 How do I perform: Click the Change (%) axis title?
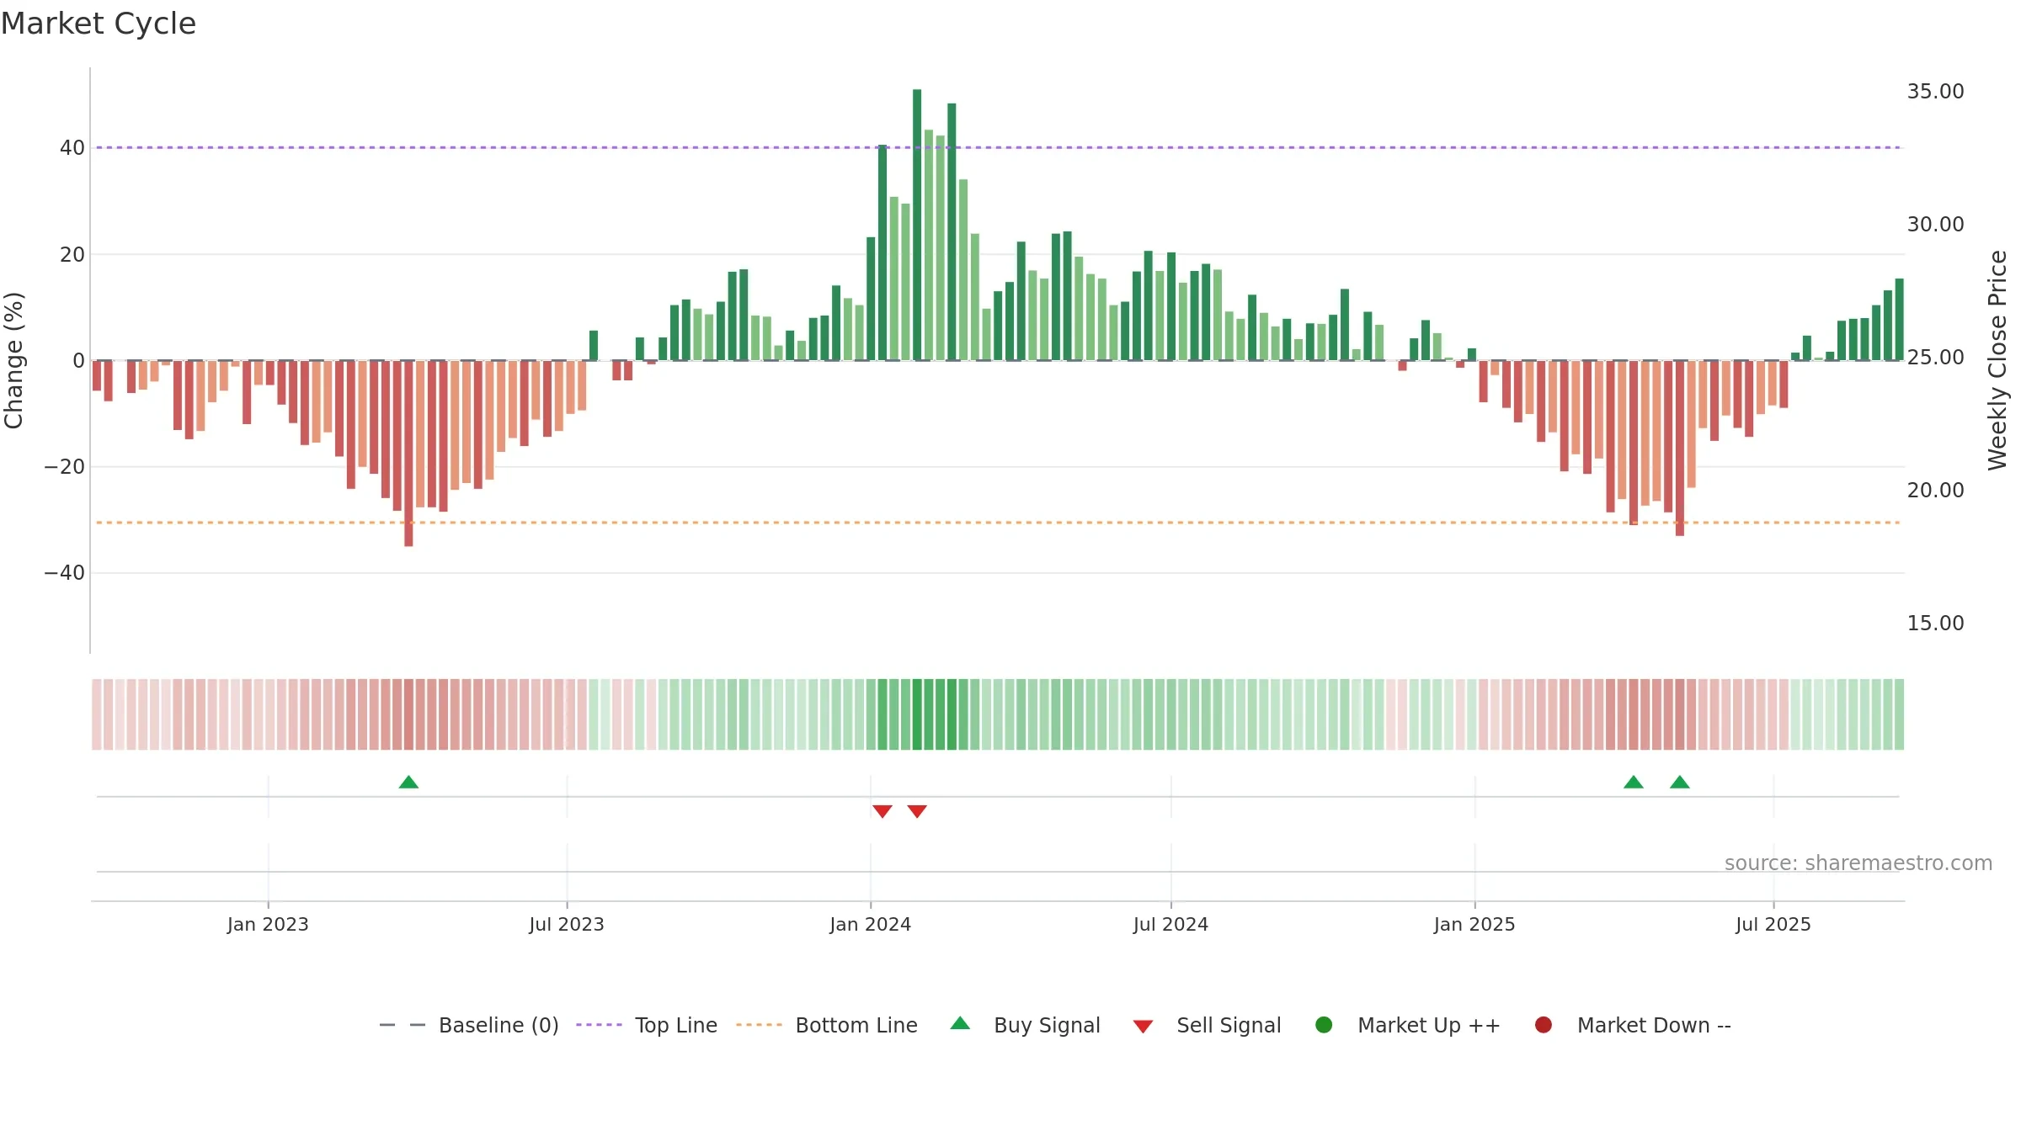pos(13,360)
